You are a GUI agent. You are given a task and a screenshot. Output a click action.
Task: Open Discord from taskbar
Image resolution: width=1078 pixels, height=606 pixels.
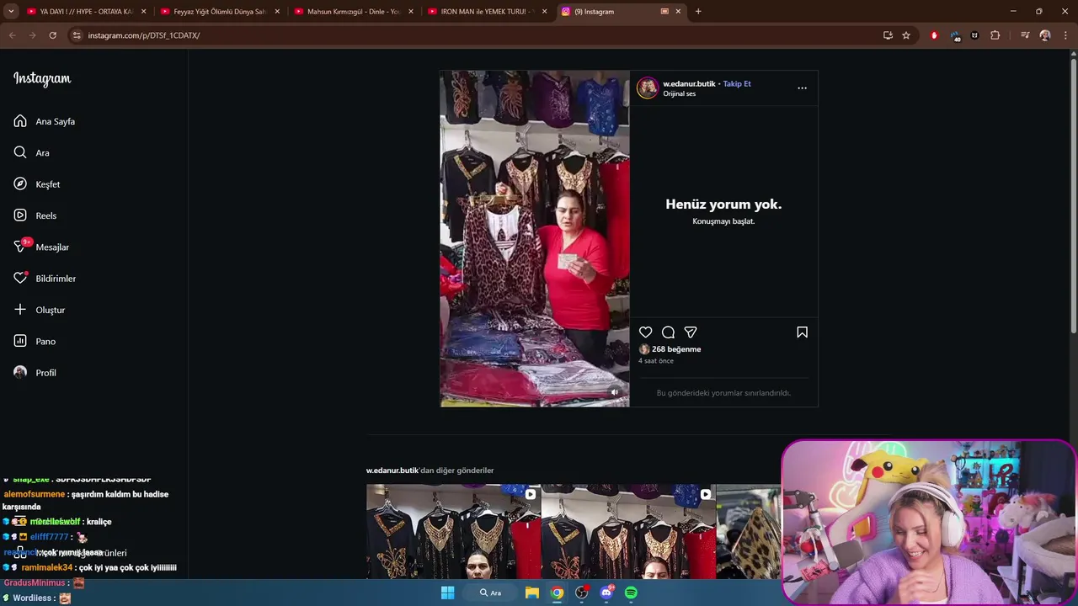click(606, 593)
